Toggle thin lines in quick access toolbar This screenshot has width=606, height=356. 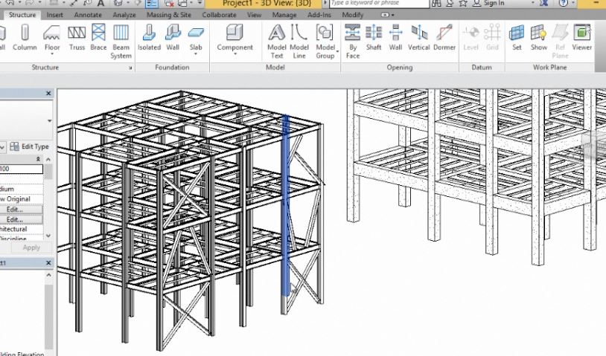point(152,4)
